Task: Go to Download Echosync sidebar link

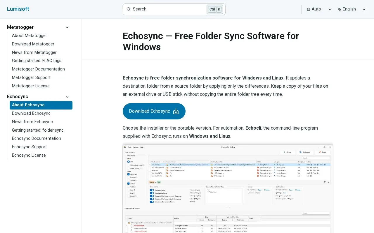Action: (31, 113)
